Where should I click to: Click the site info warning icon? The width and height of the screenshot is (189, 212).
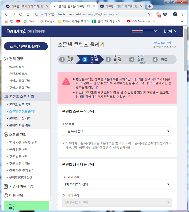[x=37, y=14]
